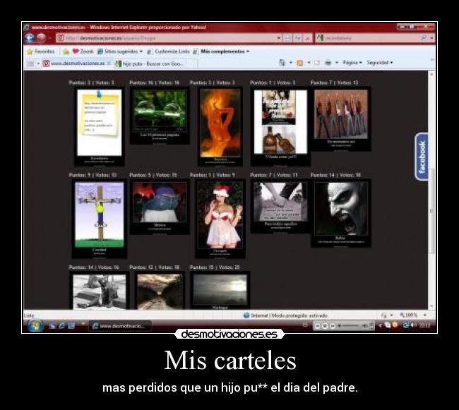Open the www.desmotivacio... taskbar button

tap(120, 326)
